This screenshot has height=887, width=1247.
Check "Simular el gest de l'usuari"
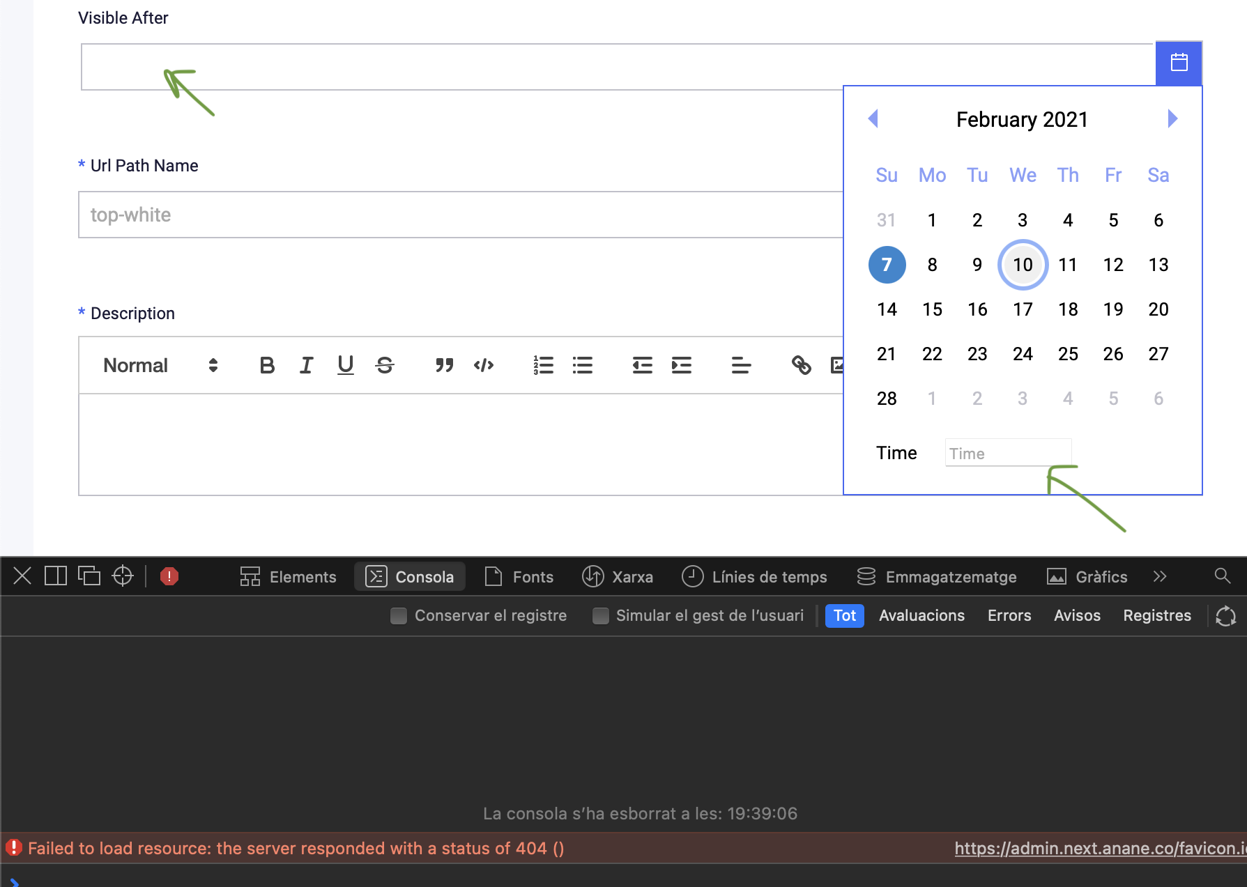click(x=600, y=615)
